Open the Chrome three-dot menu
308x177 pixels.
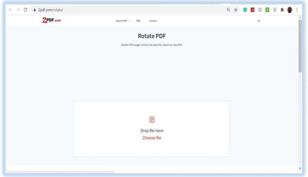coord(297,9)
